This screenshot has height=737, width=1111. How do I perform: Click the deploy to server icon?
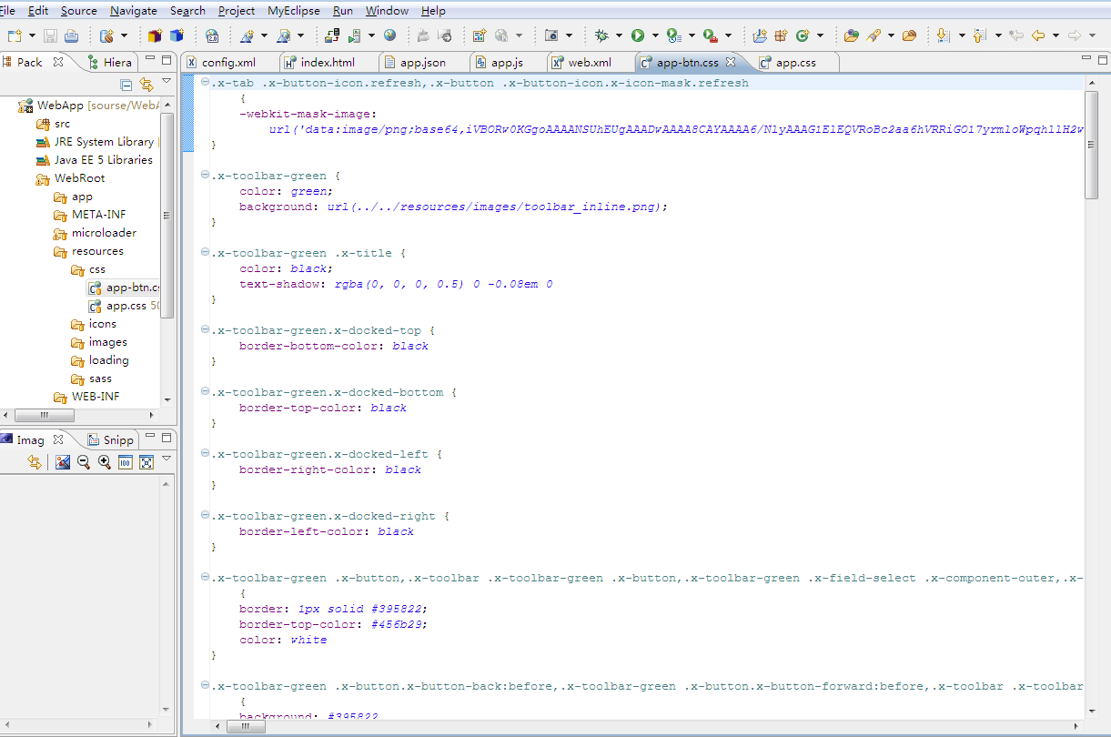click(x=332, y=35)
